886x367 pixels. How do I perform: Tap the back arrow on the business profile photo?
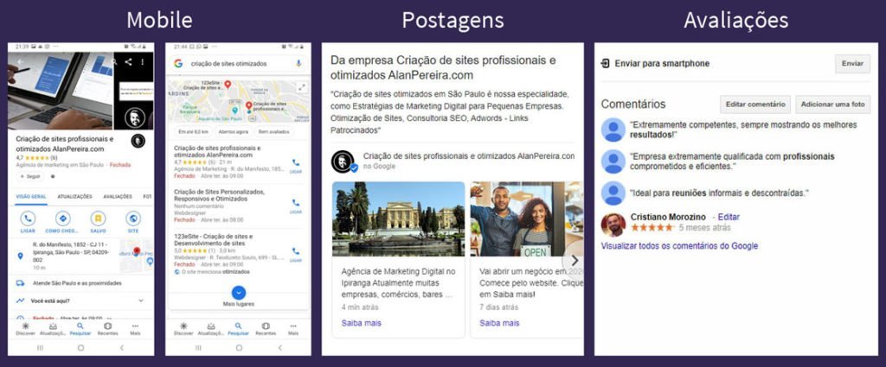tap(21, 62)
